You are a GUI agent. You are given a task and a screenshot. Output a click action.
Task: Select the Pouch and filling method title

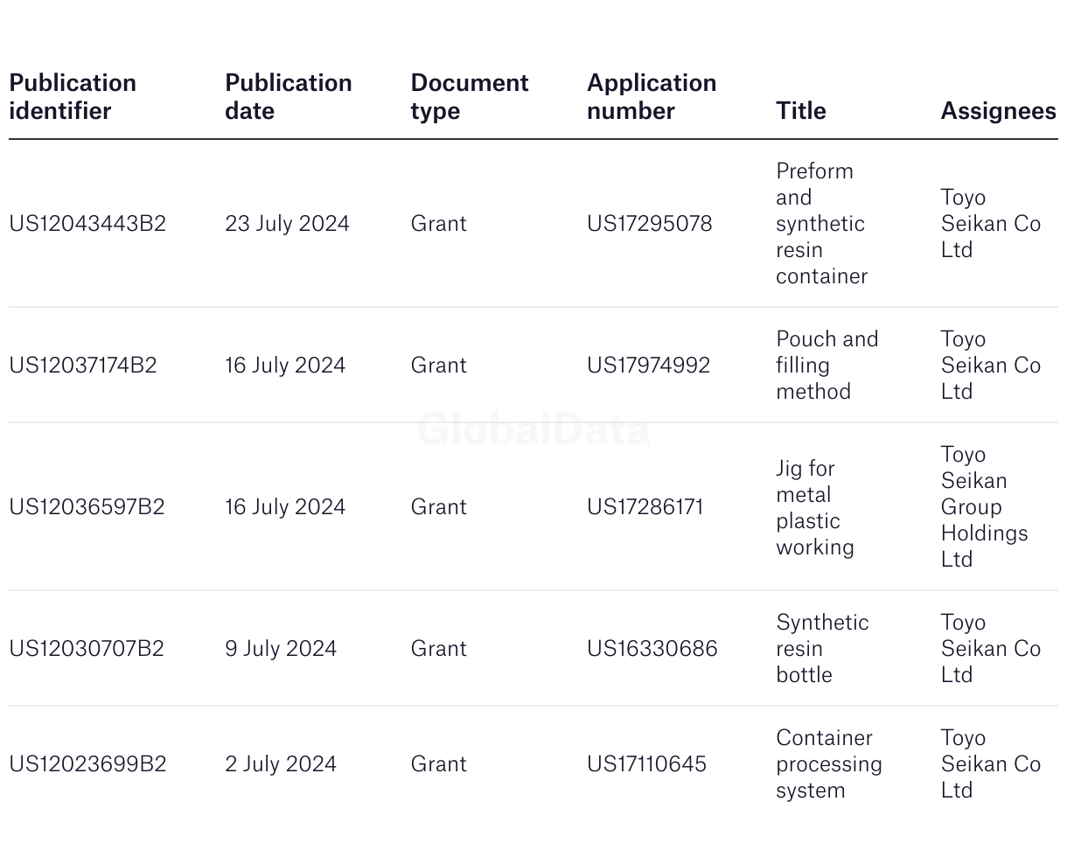click(826, 366)
